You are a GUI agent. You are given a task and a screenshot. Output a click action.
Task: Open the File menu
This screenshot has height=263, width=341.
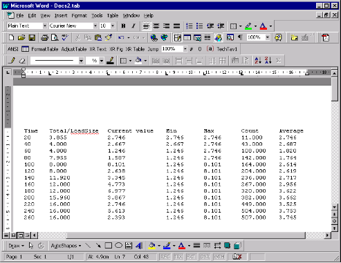pyautogui.click(x=20, y=15)
